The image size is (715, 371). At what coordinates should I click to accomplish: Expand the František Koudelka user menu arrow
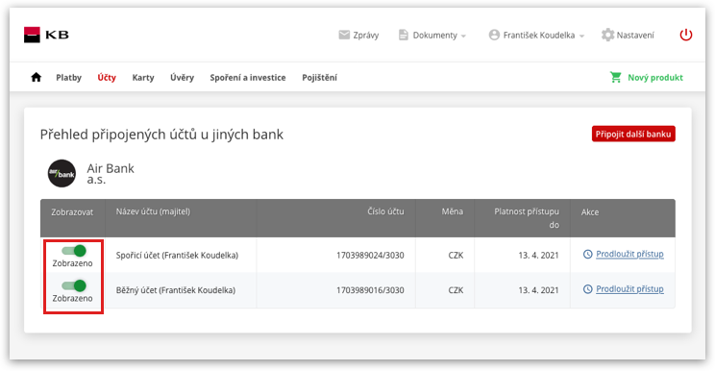point(581,36)
